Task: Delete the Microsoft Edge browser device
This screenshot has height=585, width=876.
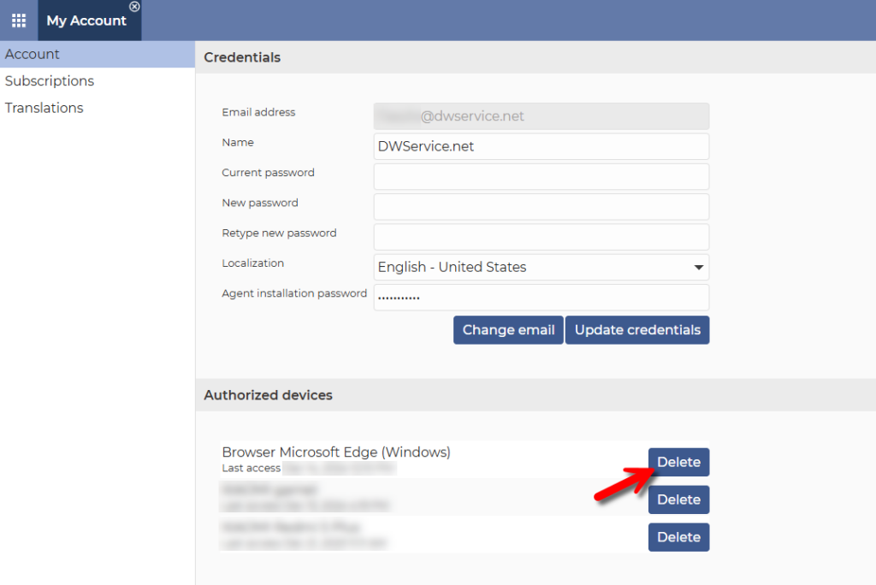Action: (678, 462)
